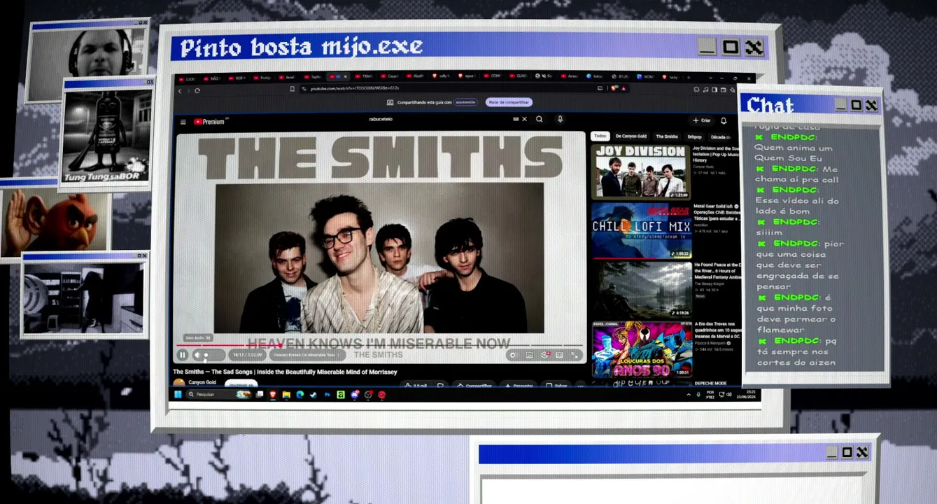Show hidden system tray icons chevron
Screen dimensions: 937x504
[x=690, y=394]
